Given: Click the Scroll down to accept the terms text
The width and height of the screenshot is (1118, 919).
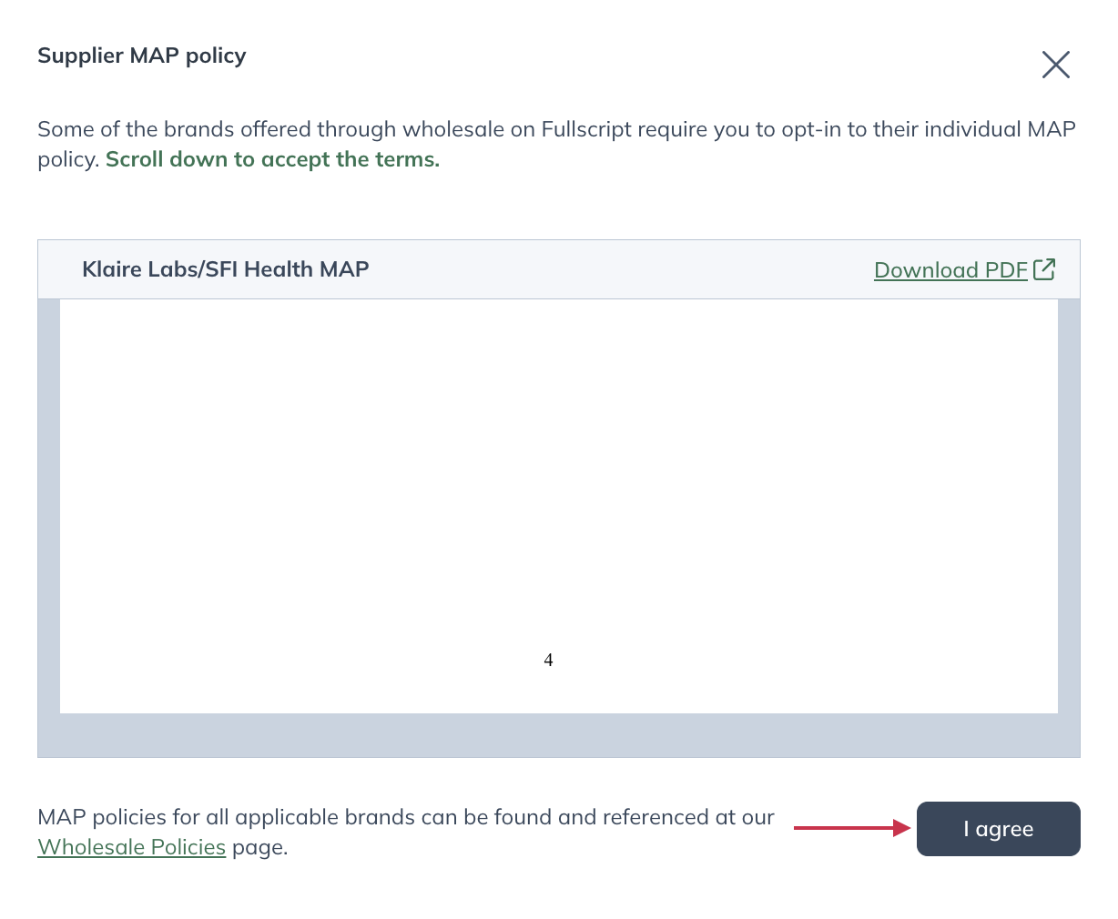Looking at the screenshot, I should click(271, 158).
